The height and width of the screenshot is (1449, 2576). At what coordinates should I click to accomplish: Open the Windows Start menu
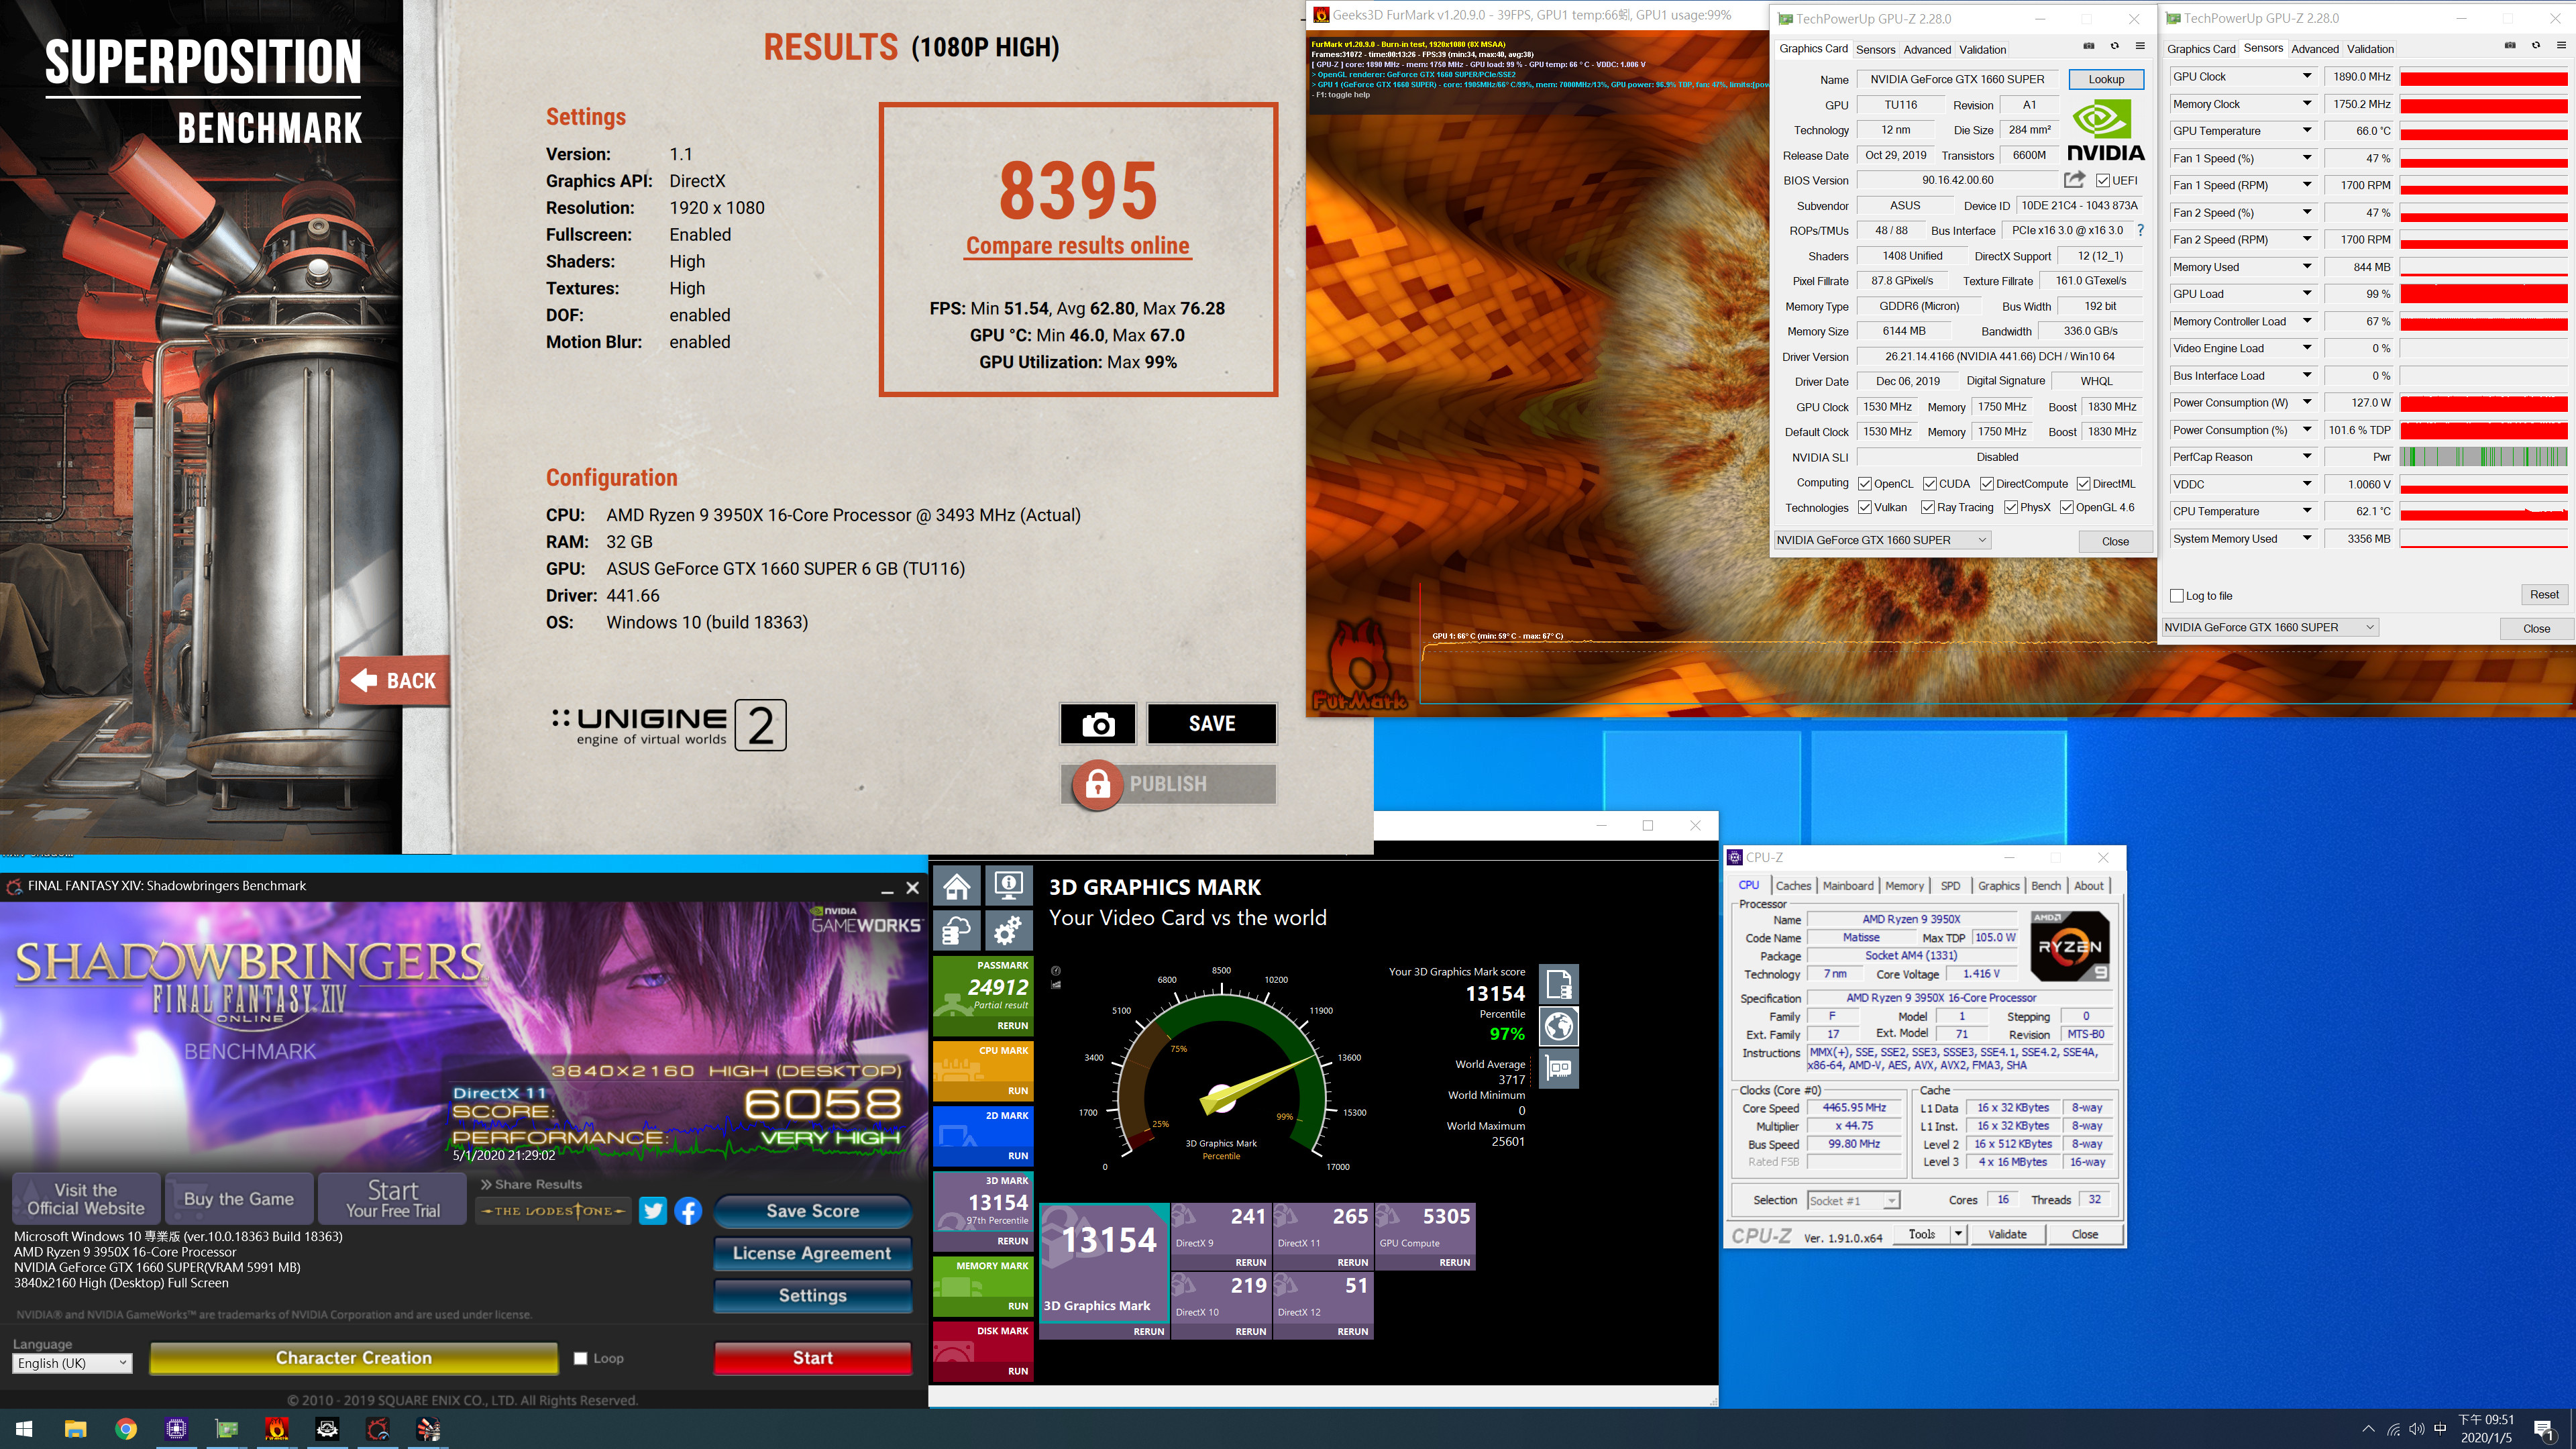click(x=25, y=1429)
